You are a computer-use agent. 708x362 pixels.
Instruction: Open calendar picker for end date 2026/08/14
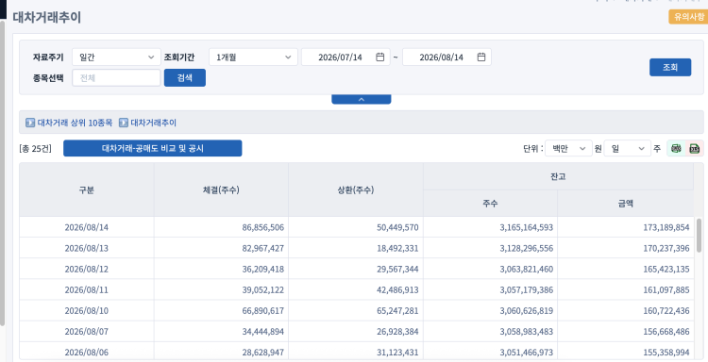point(481,58)
